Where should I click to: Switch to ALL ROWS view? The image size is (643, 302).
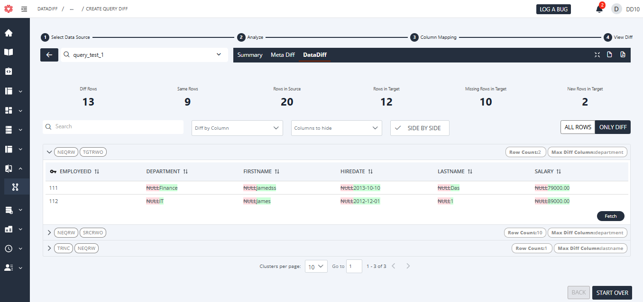click(x=578, y=127)
